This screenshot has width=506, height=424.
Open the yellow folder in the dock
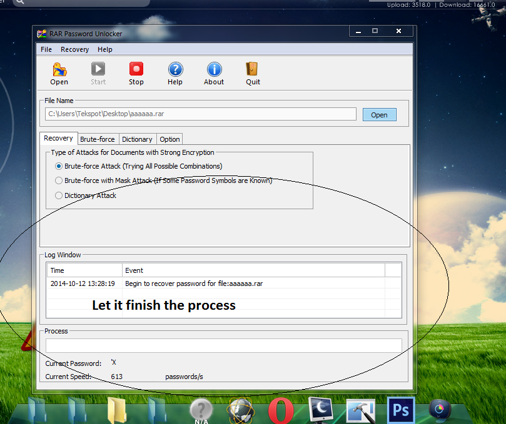[x=116, y=410]
